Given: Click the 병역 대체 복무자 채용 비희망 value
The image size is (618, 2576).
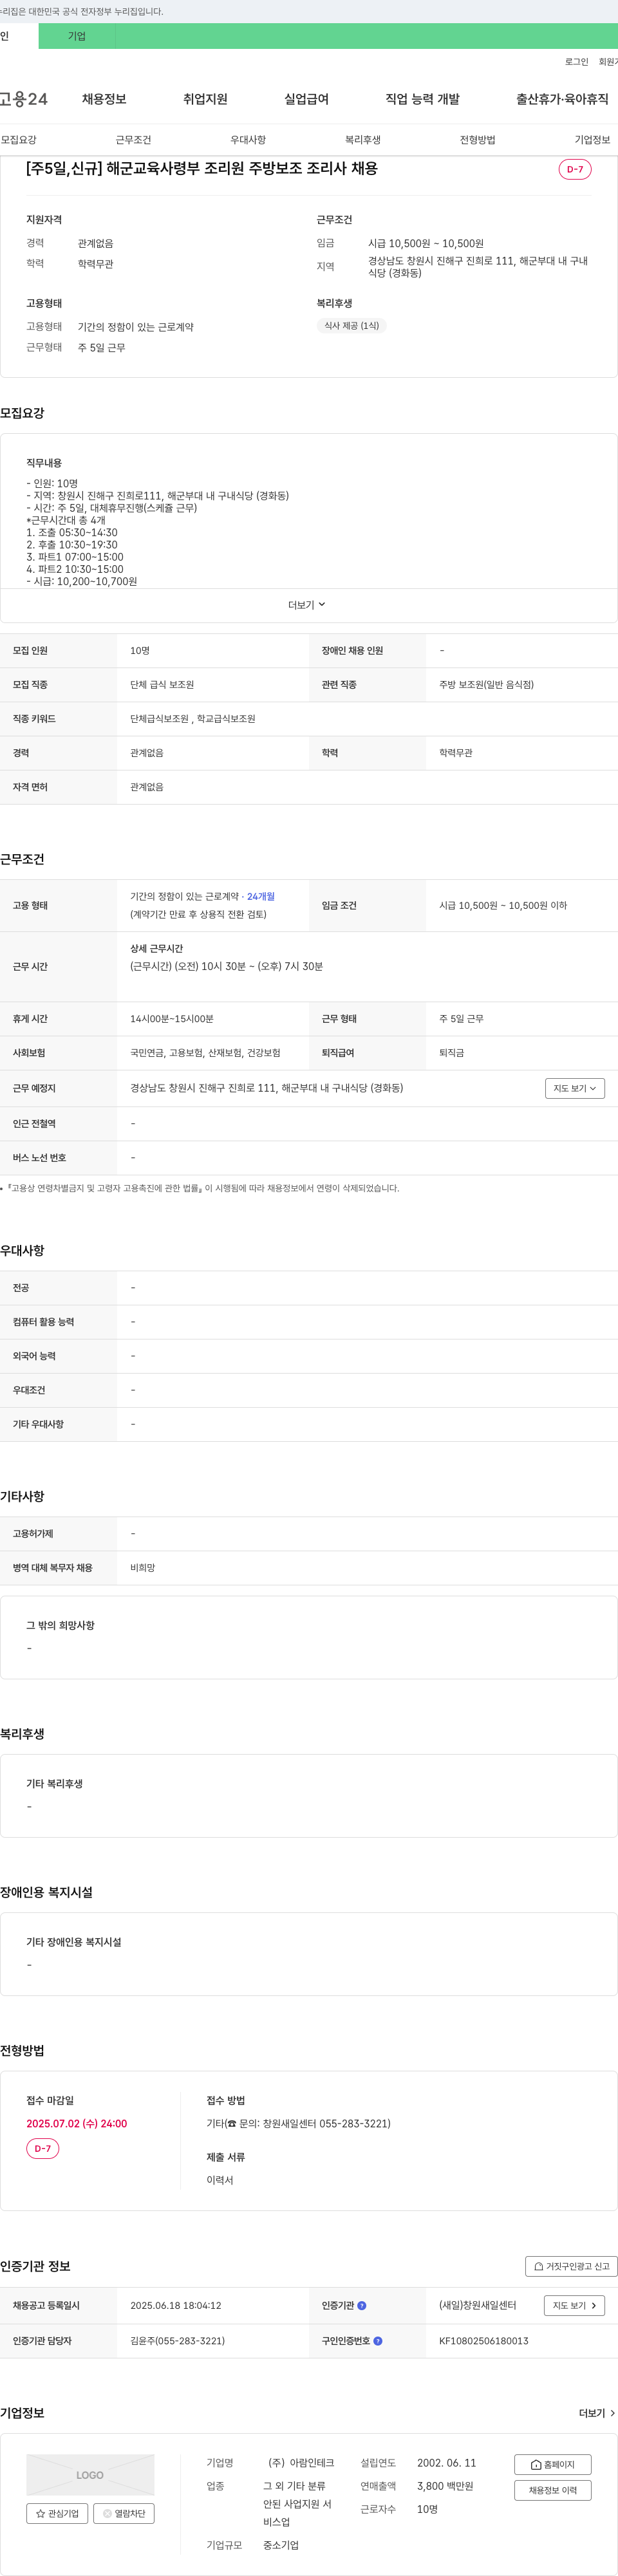Looking at the screenshot, I should click(142, 1568).
